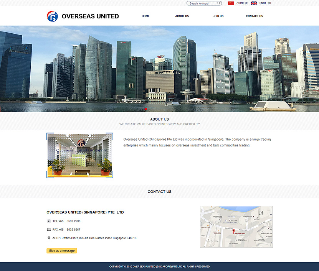The width and height of the screenshot is (319, 271).
Task: Click the search magnifier icon
Action: [219, 3]
